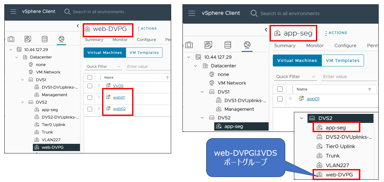Open Storage inventory icon in app-seg window
Viewport: 384px width, 182px height.
click(228, 45)
